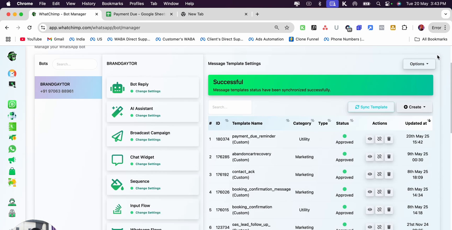
Task: Click the crossed-arrows icon in contact_ack row
Action: [379, 174]
